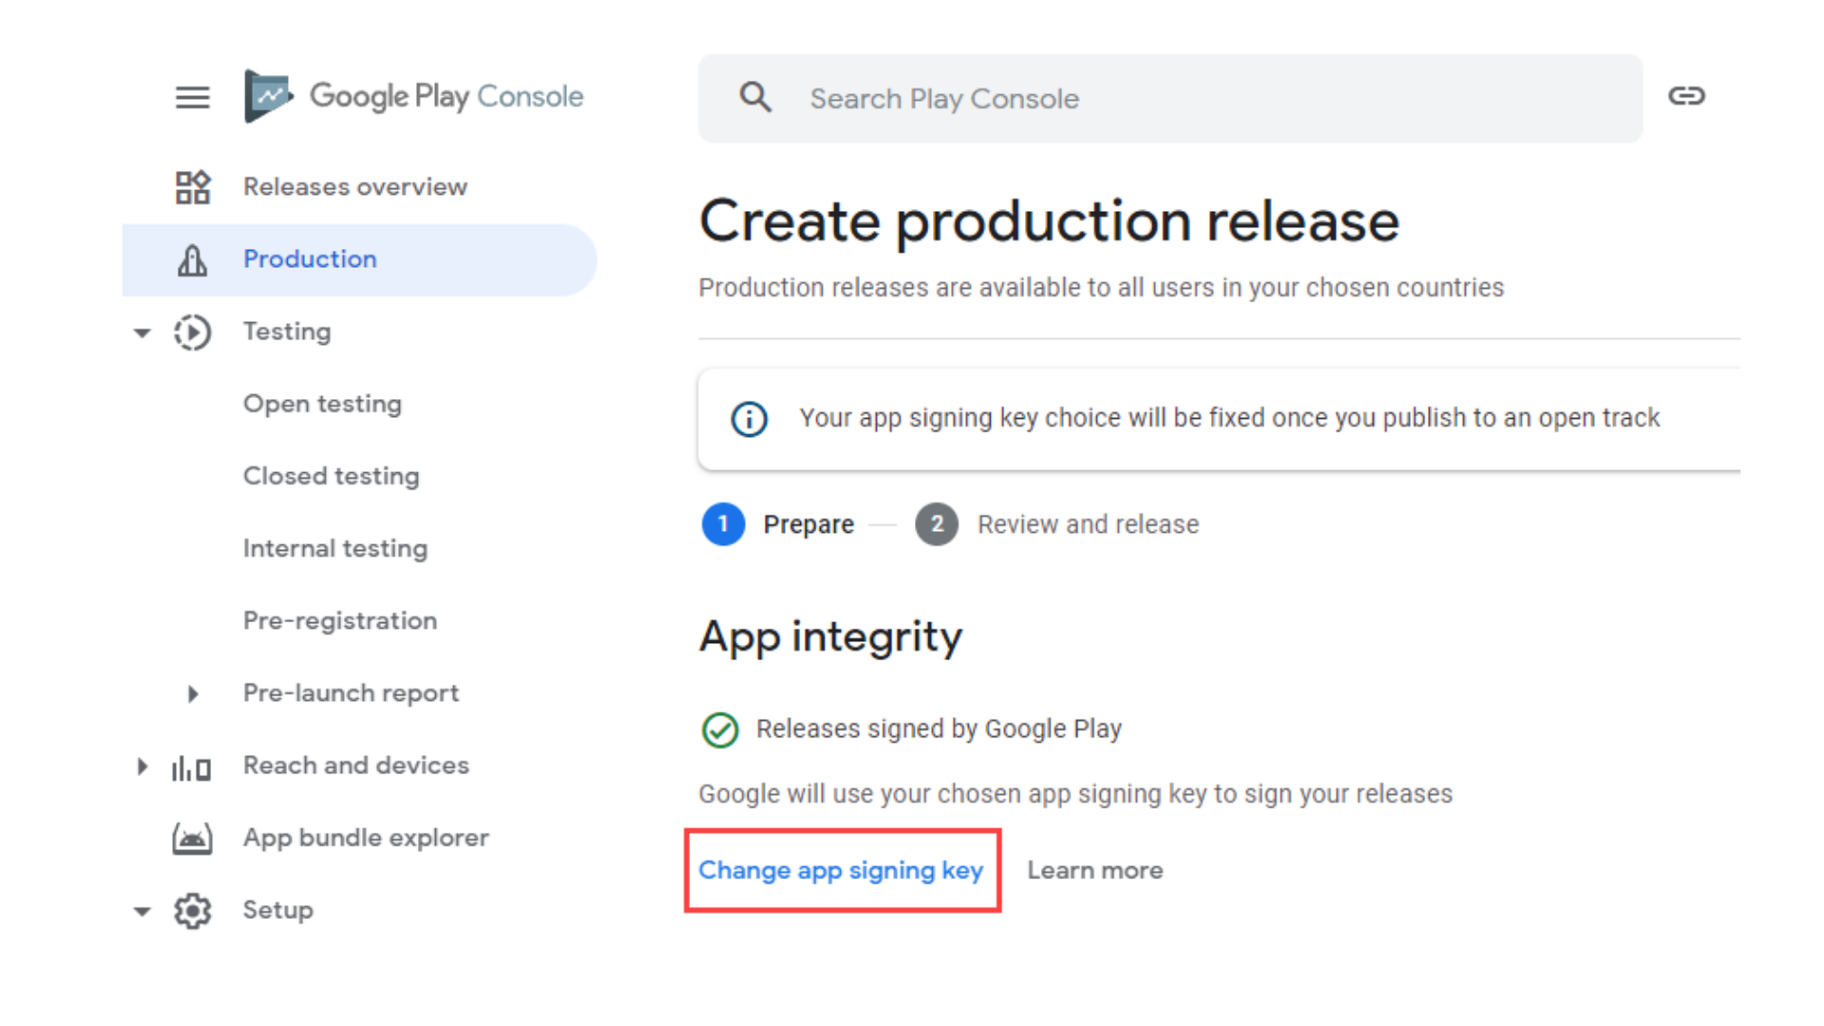Expand the Pre-launch report submenu
Image resolution: width=1824 pixels, height=1026 pixels.
193,694
